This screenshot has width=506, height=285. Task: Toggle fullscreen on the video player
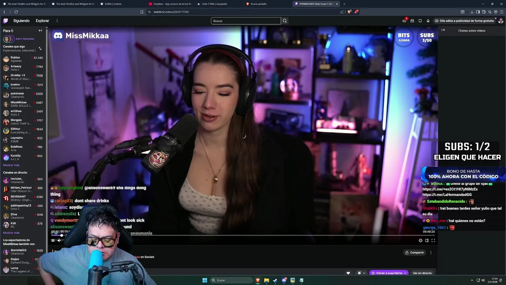point(433,240)
